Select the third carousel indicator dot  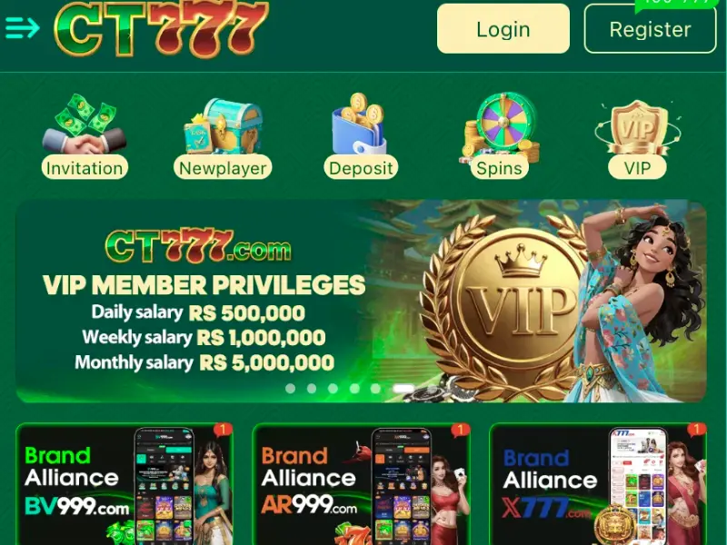333,389
